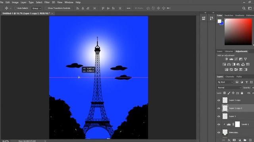
Task: Toggle lock transparent pixels in Layers
Action: (x=225, y=93)
